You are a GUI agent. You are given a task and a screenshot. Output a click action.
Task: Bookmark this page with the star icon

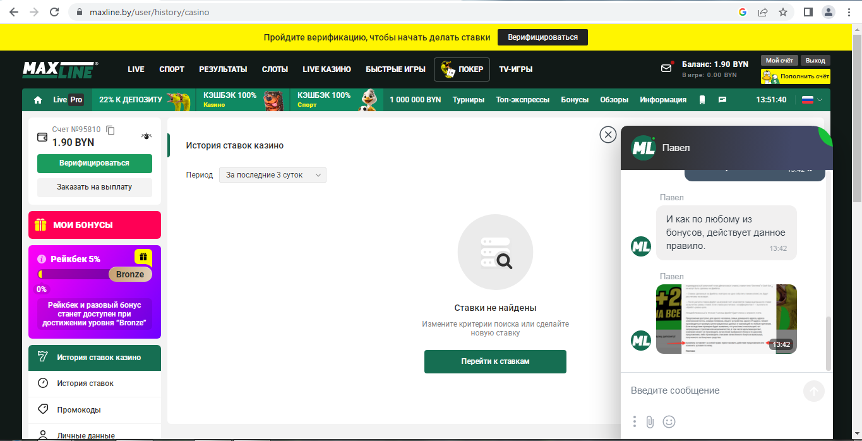point(783,12)
